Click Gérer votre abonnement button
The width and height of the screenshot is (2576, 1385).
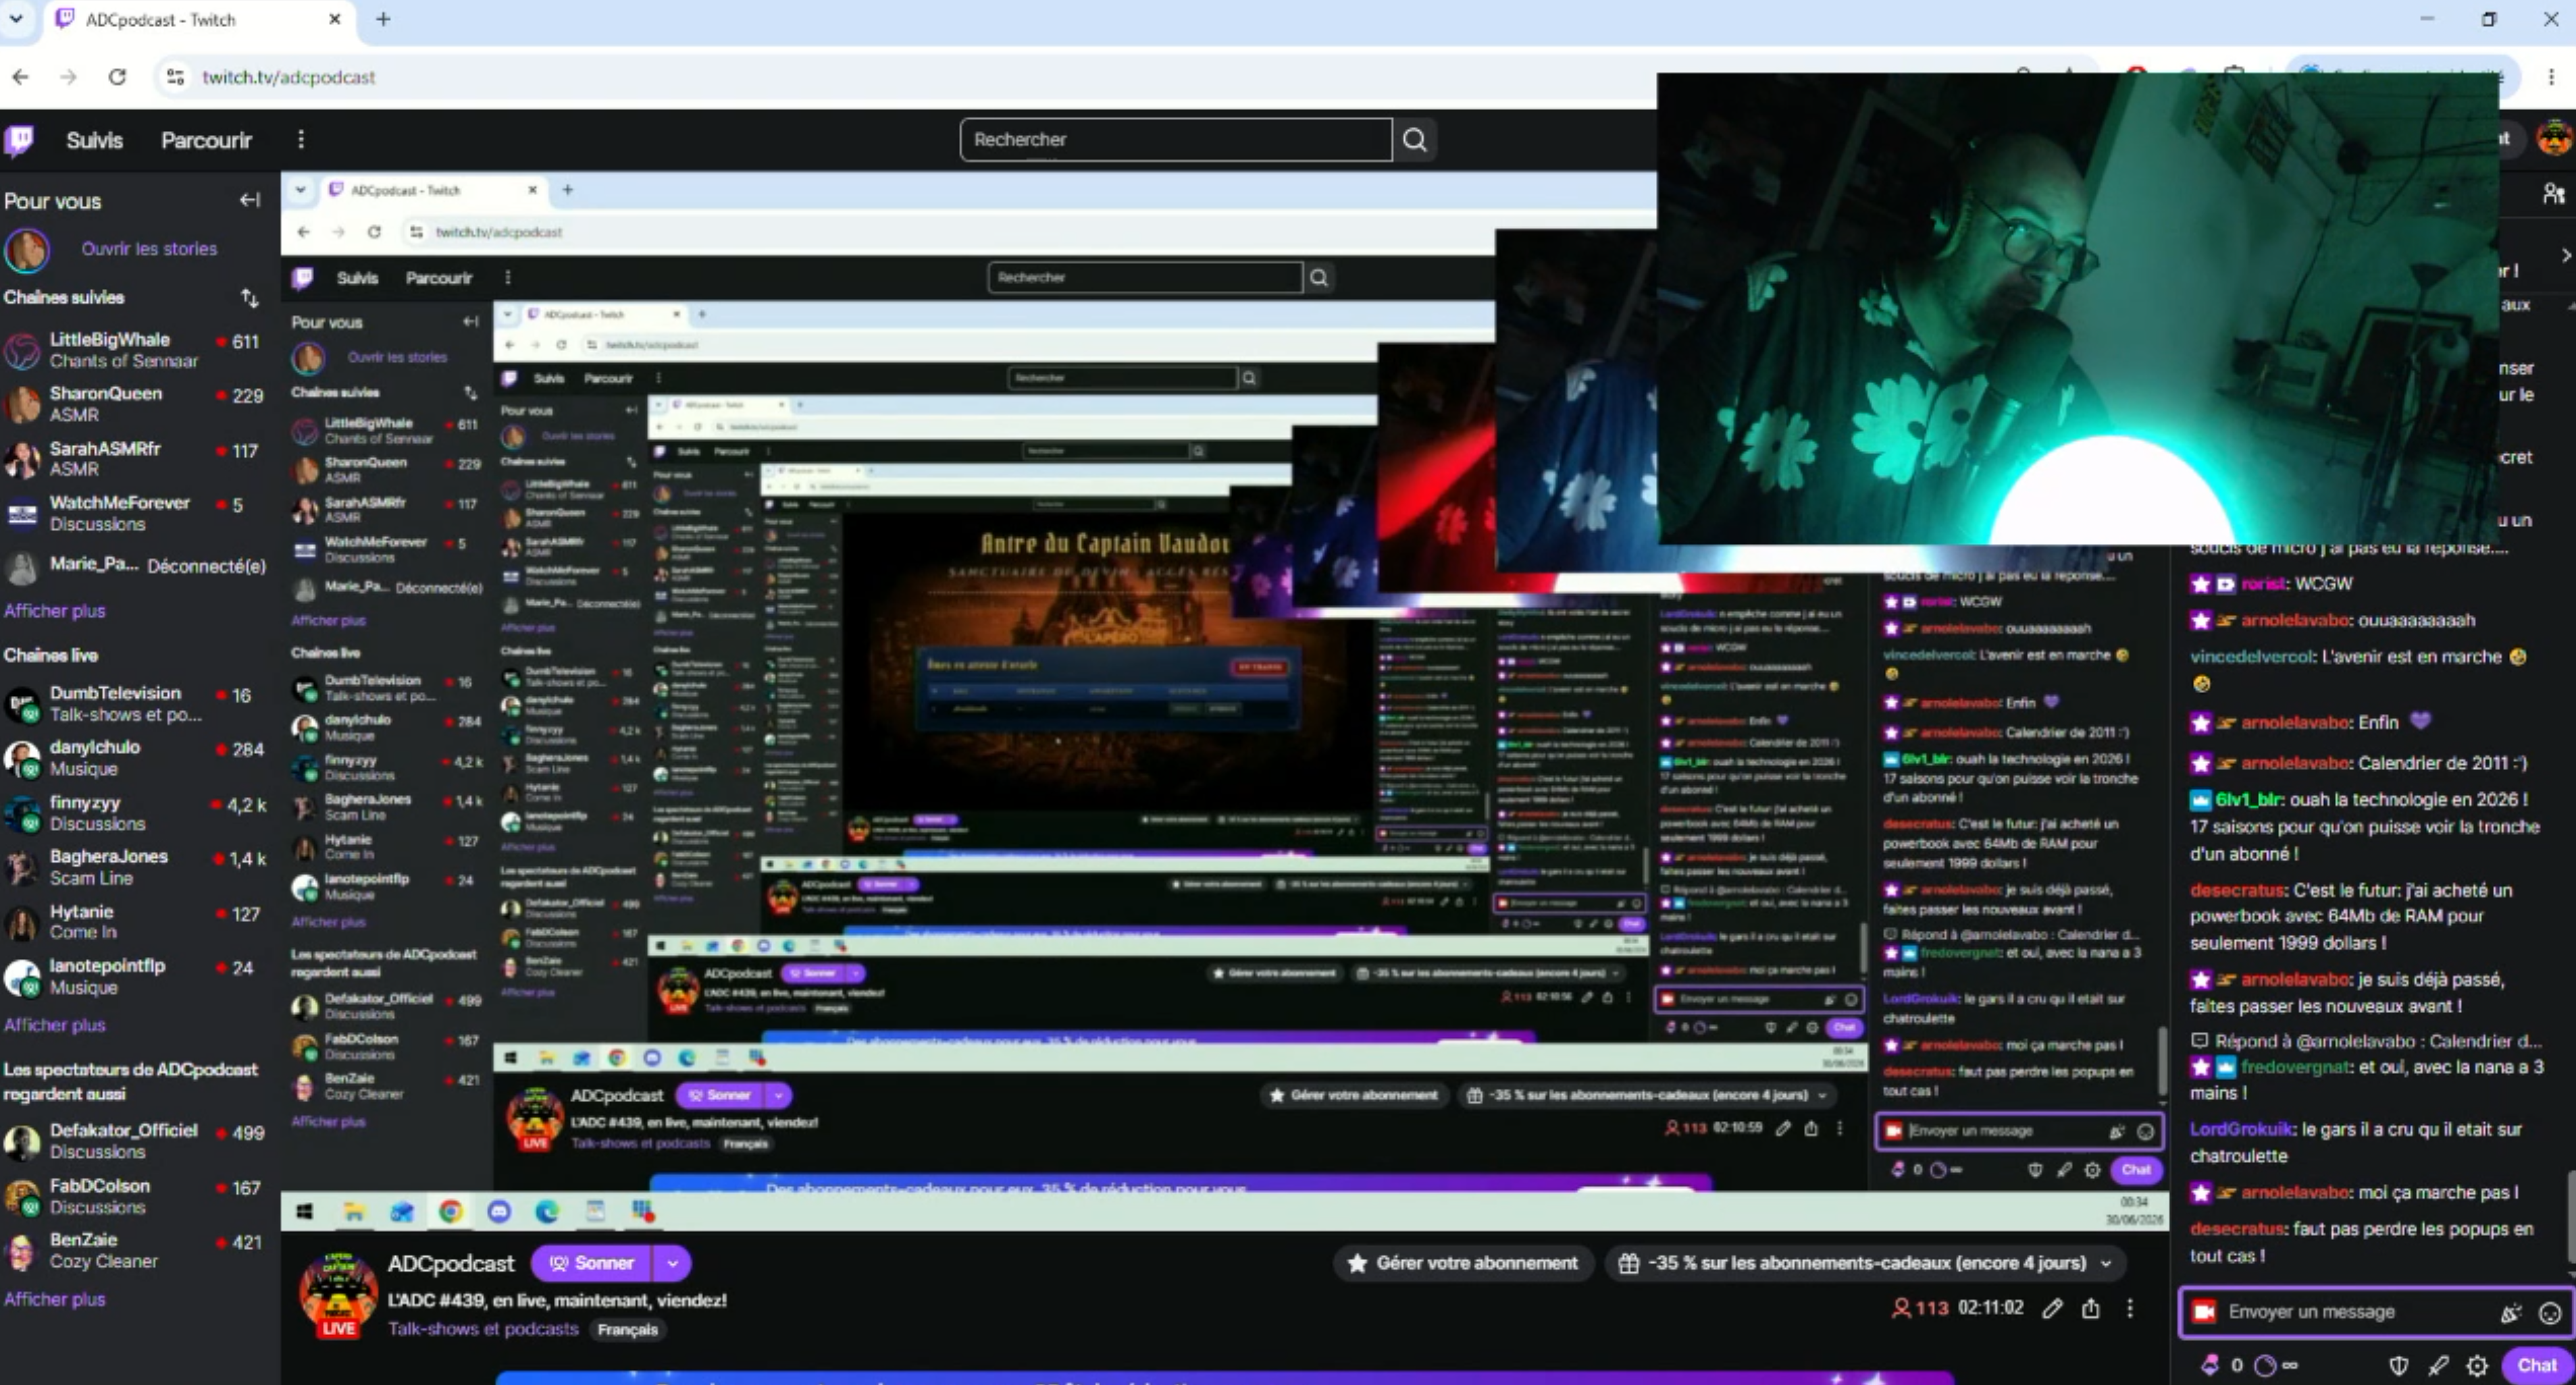(x=1463, y=1263)
